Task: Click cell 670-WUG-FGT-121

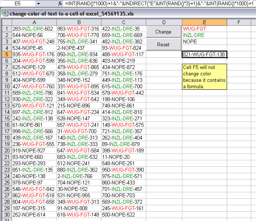Action: (34, 106)
